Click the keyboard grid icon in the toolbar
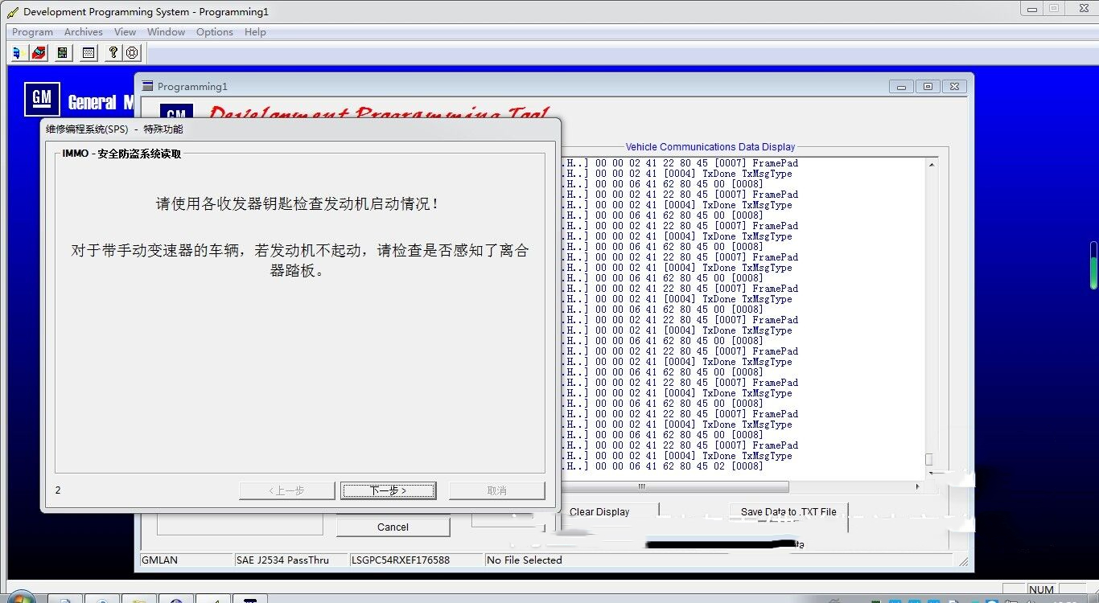Image resolution: width=1099 pixels, height=603 pixels. point(88,53)
